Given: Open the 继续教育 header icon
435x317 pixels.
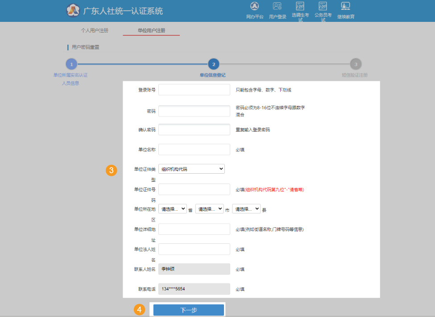Looking at the screenshot, I should tap(345, 7).
